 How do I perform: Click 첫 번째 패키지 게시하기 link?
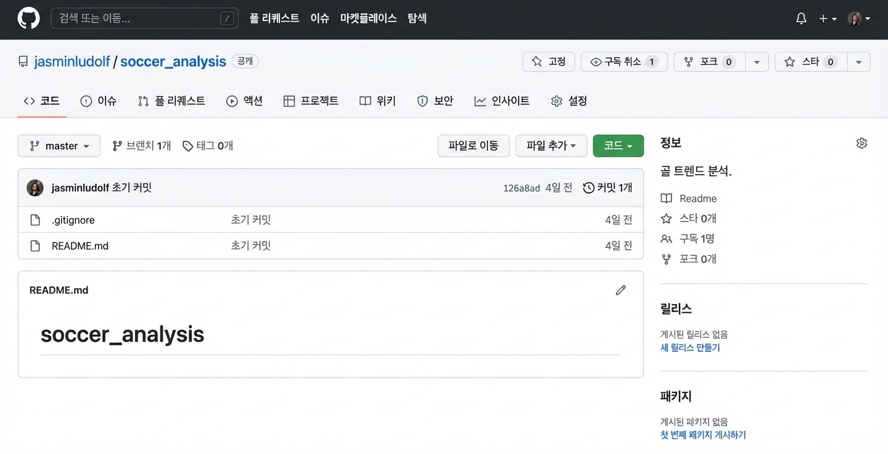703,435
